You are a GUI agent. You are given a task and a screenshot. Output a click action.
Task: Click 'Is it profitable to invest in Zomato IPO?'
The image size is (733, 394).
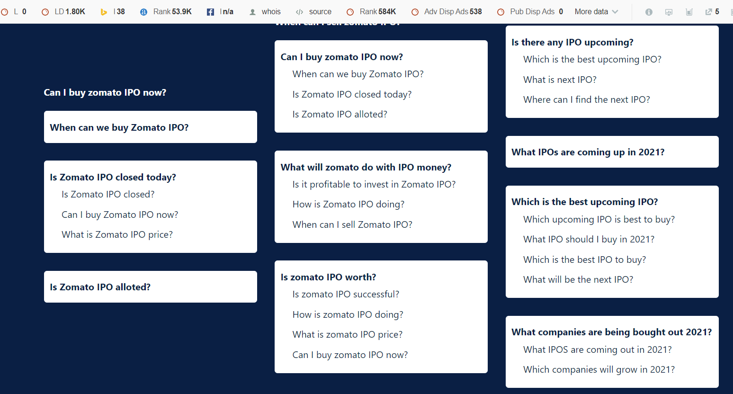[x=374, y=184]
